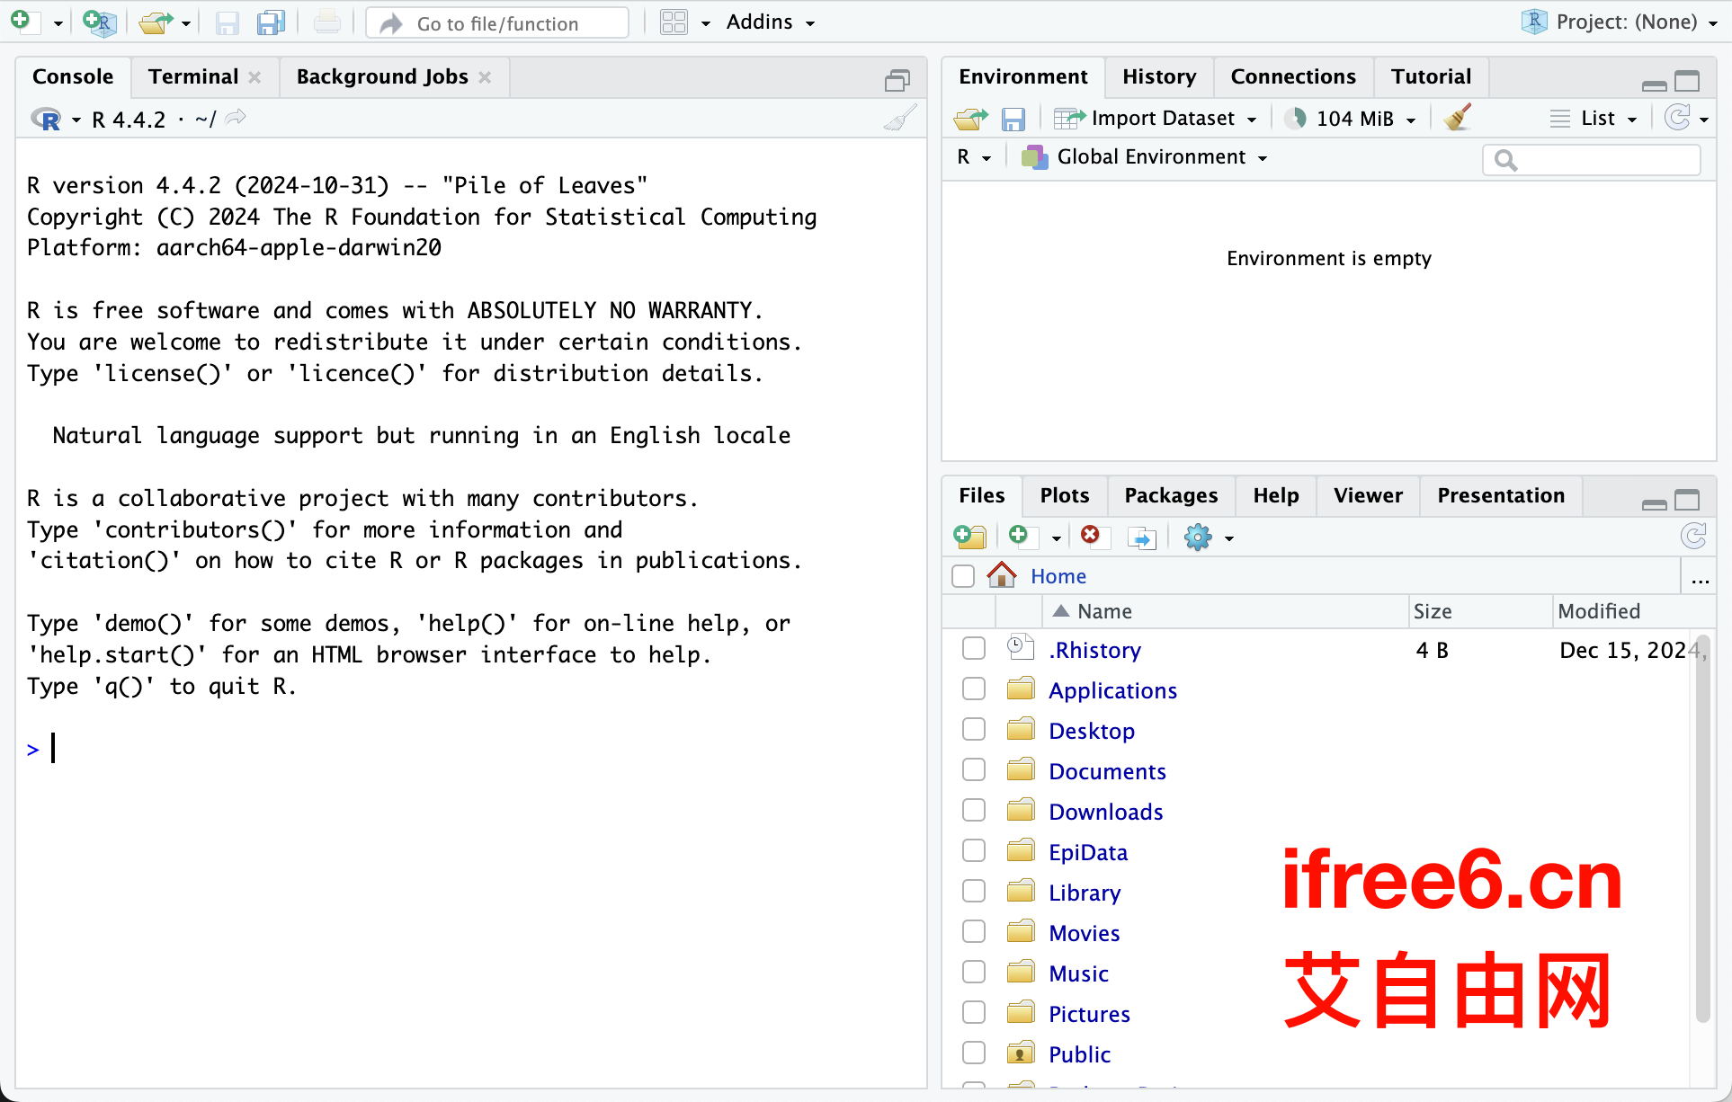This screenshot has height=1102, width=1732.
Task: Toggle the select-all checkbox beside Home
Action: pyautogui.click(x=963, y=576)
